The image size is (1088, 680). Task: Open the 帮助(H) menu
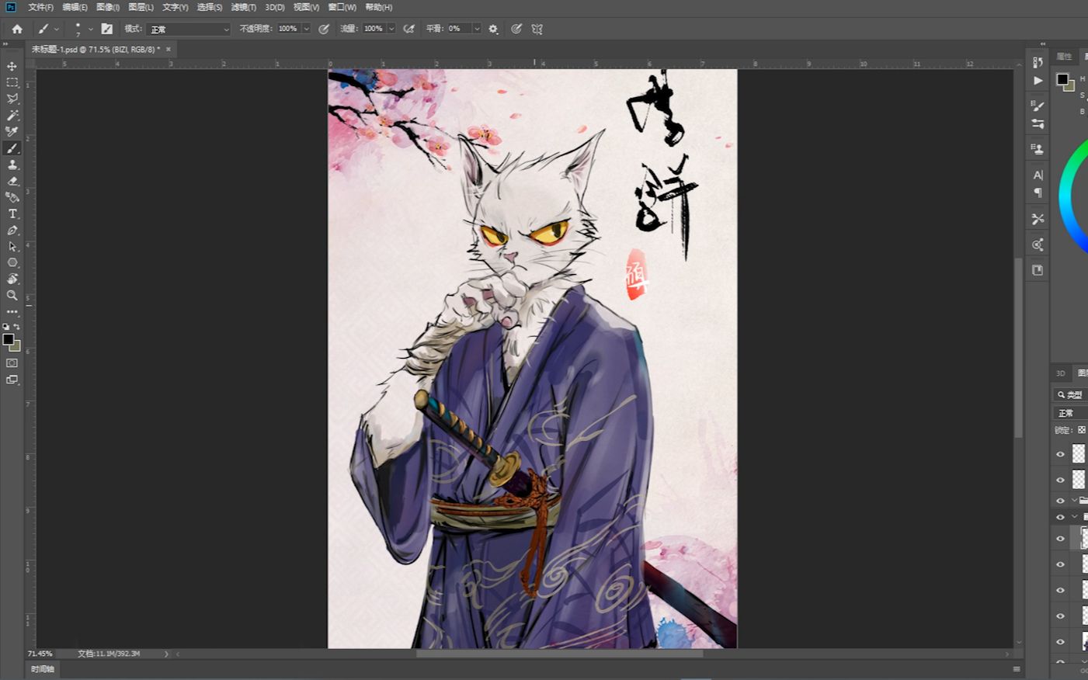coord(378,7)
